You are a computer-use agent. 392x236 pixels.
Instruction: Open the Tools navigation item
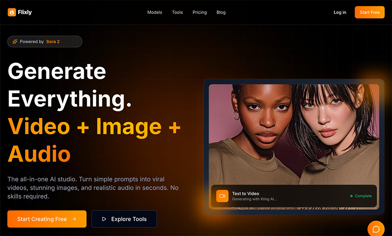(177, 12)
